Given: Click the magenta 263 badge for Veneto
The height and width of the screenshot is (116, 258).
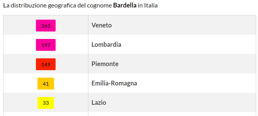Looking at the screenshot, I should [46, 26].
